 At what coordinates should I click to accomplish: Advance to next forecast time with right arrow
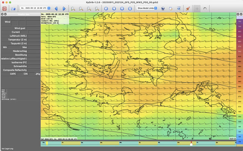click(x=64, y=8)
